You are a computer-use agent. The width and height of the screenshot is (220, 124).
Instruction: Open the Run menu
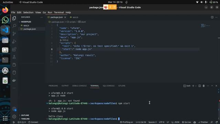click(x=50, y=12)
